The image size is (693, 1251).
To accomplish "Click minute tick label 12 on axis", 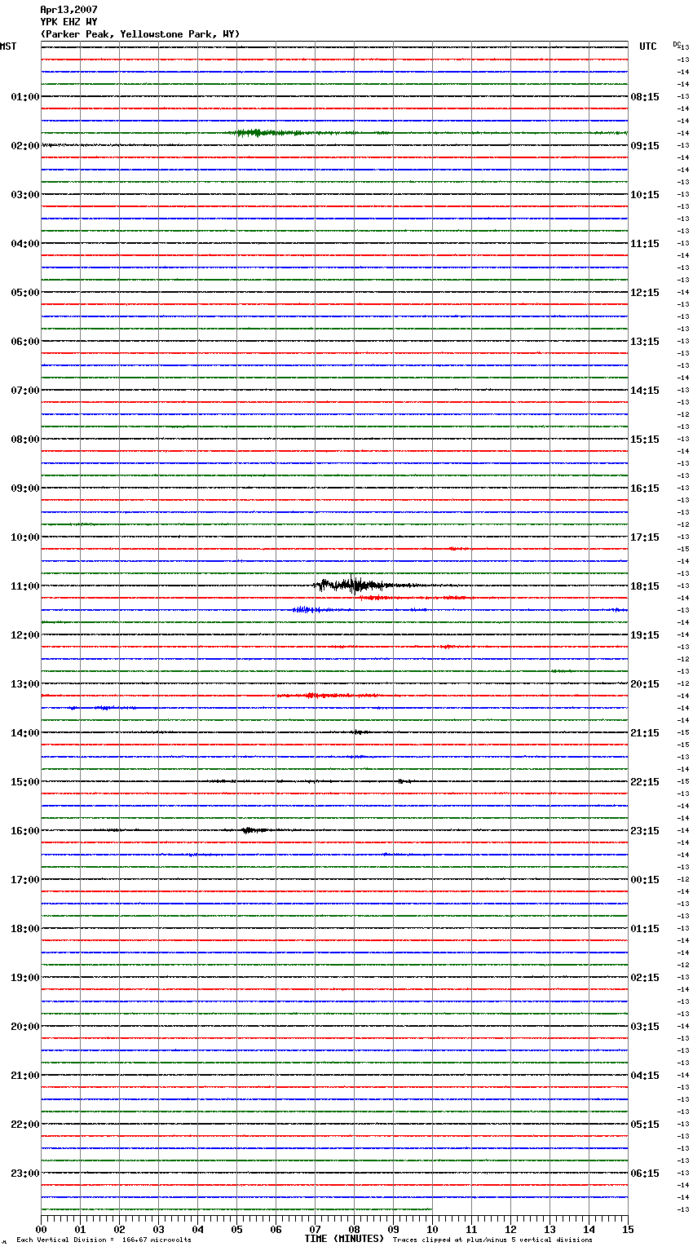I will [x=510, y=1229].
